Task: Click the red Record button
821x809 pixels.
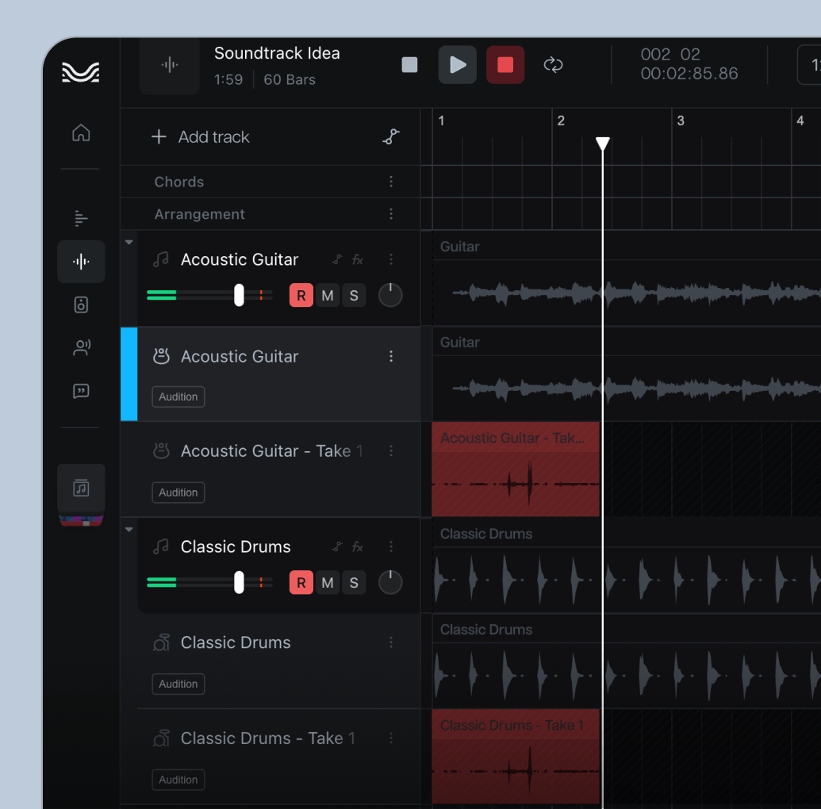Action: coord(505,65)
